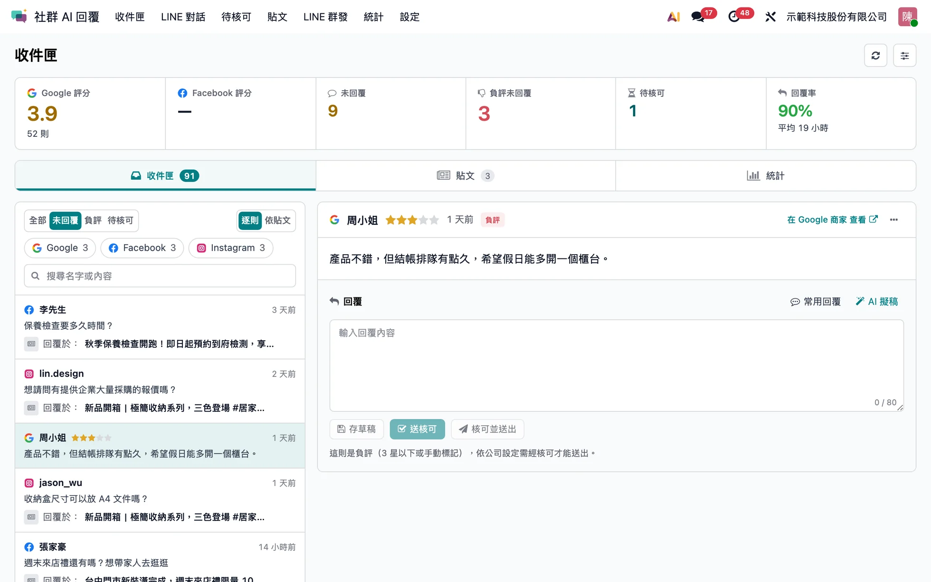The height and width of the screenshot is (582, 931).
Task: Click the 搜尋名字或內容 search field
Action: click(x=160, y=276)
